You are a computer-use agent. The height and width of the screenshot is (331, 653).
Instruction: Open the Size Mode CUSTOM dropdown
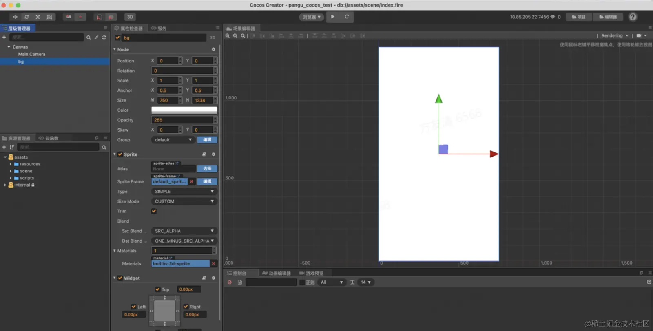[184, 201]
